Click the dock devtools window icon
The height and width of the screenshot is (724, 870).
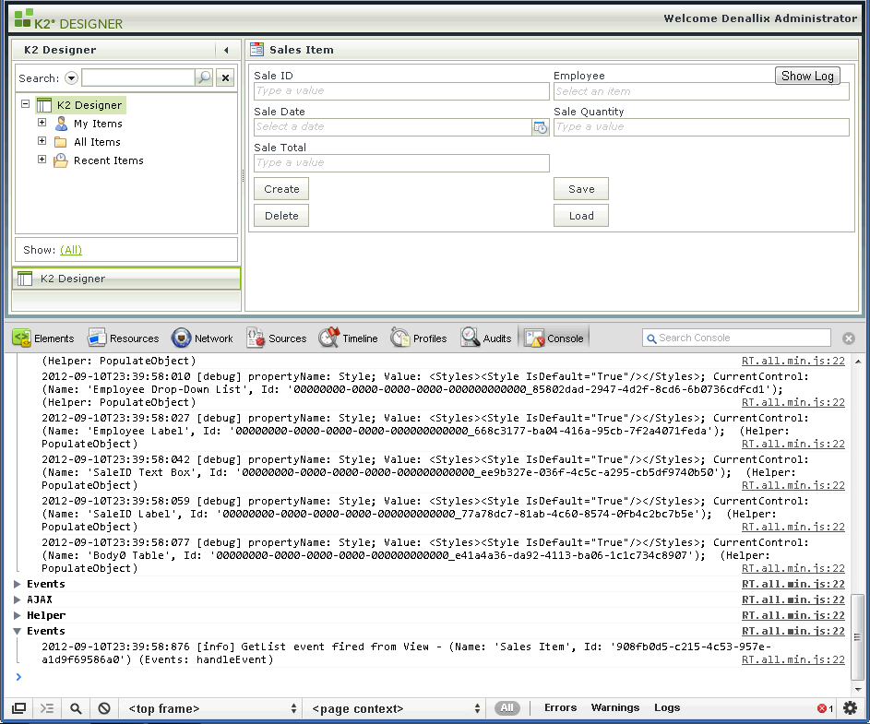[18, 708]
